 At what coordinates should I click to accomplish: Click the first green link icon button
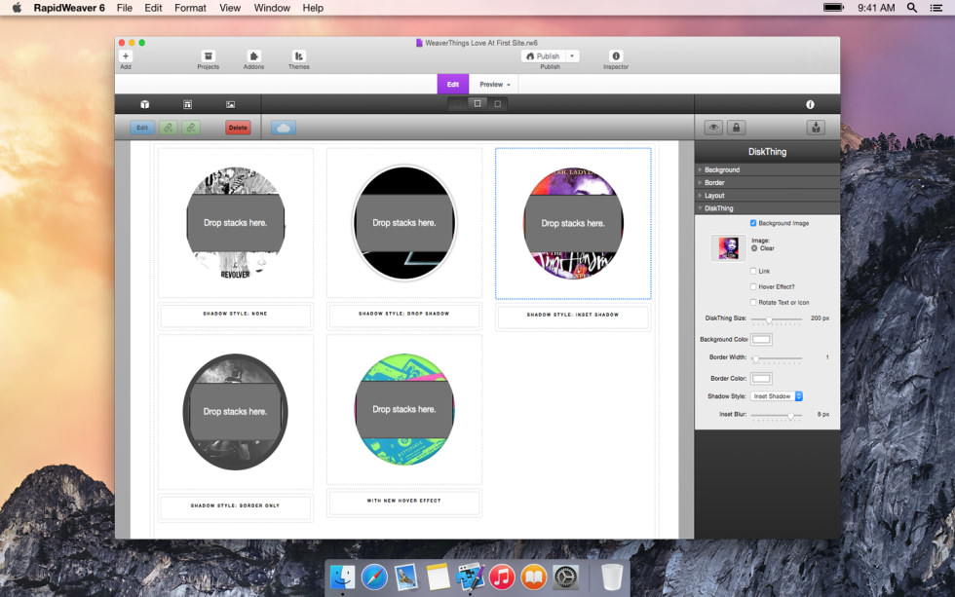[169, 128]
